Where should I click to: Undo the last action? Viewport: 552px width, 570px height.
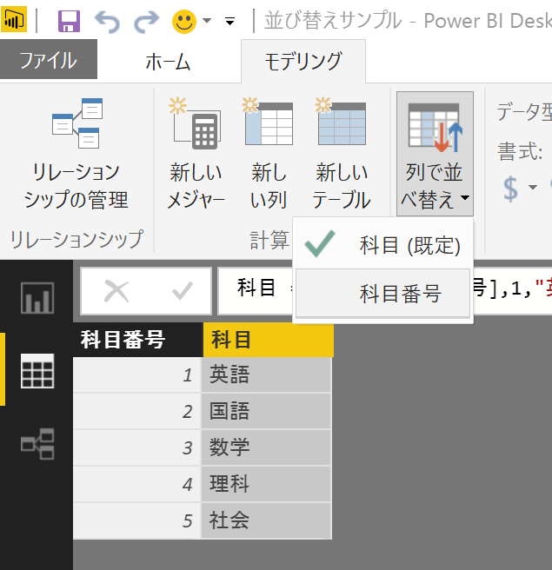[107, 22]
